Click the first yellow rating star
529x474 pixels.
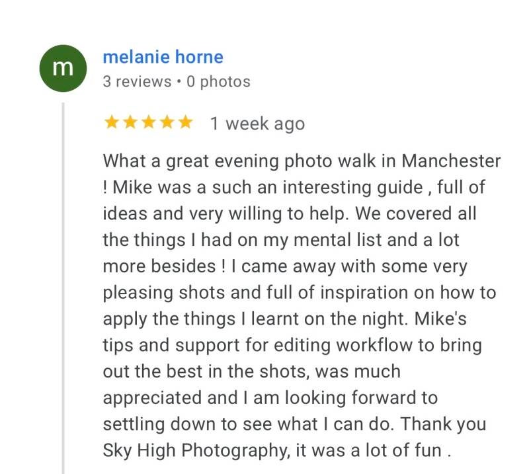click(112, 122)
